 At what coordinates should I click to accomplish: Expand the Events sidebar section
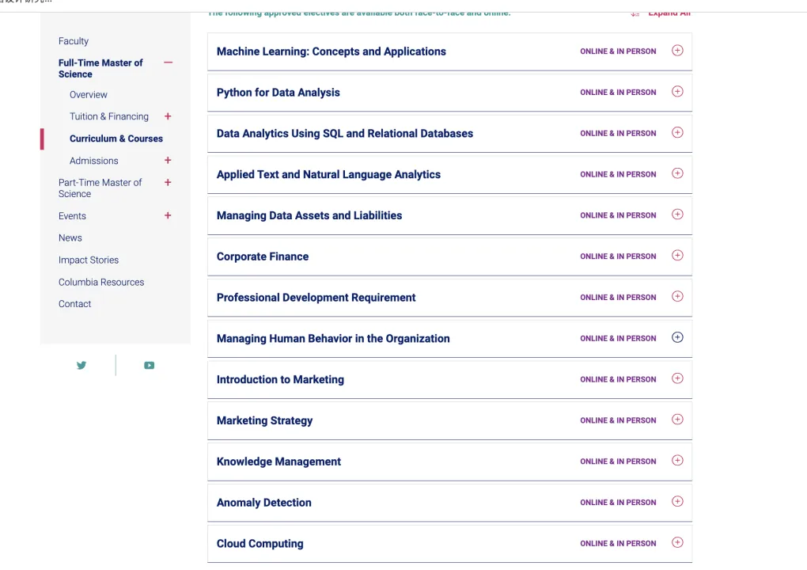[x=168, y=215]
